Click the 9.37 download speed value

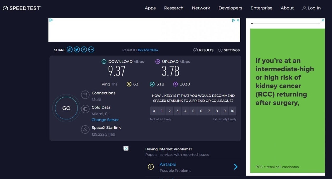(x=117, y=71)
